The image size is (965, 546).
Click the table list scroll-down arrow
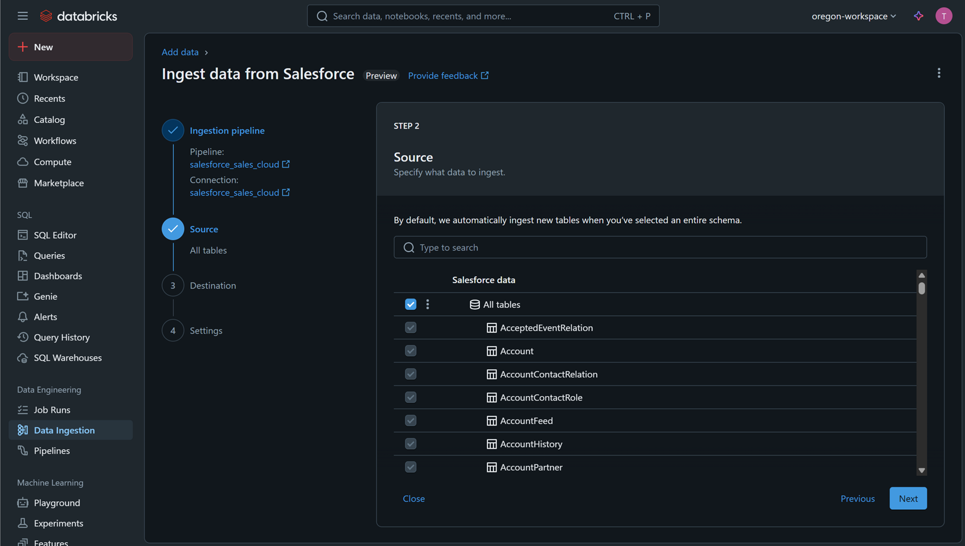(x=922, y=470)
